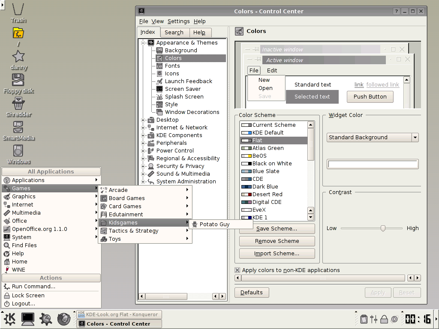Expand the Internet & Network tree node
The width and height of the screenshot is (439, 329).
point(143,128)
